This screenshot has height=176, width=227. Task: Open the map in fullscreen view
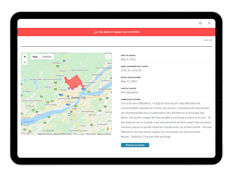108,57
